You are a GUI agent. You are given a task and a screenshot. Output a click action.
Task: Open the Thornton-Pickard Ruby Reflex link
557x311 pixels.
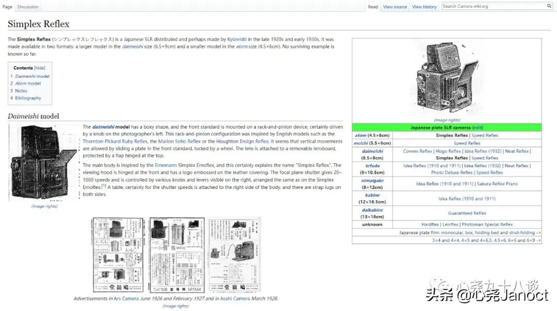[x=115, y=141]
